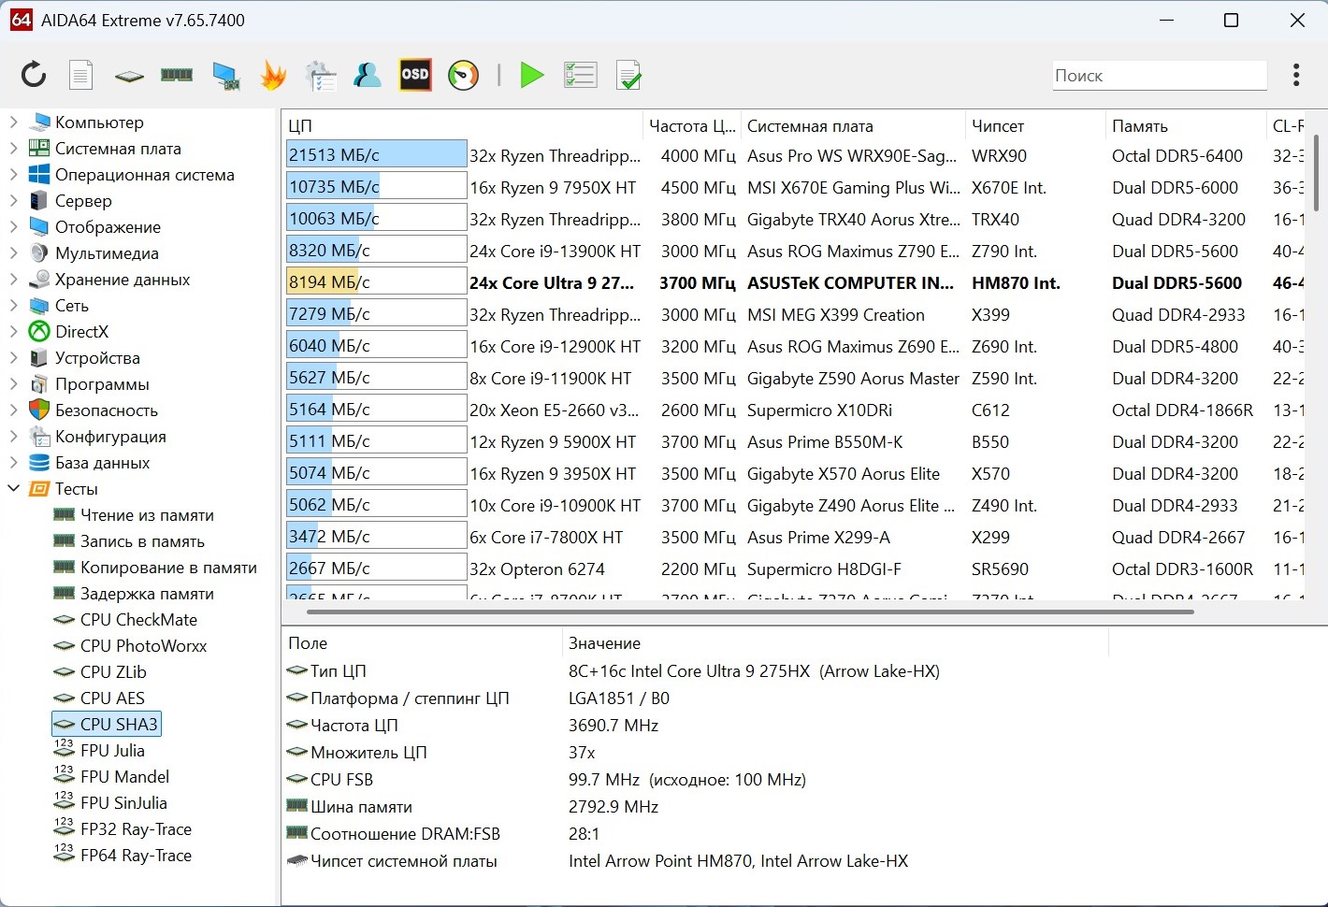Image resolution: width=1328 pixels, height=907 pixels.
Task: Open the memory module benchmark icon
Action: (177, 75)
